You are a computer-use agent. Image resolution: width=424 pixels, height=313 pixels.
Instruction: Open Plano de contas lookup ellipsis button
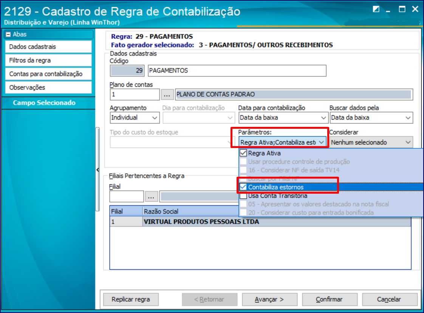click(x=167, y=94)
